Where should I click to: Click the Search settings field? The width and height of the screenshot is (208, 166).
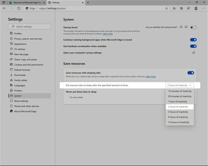pyautogui.click(x=29, y=26)
